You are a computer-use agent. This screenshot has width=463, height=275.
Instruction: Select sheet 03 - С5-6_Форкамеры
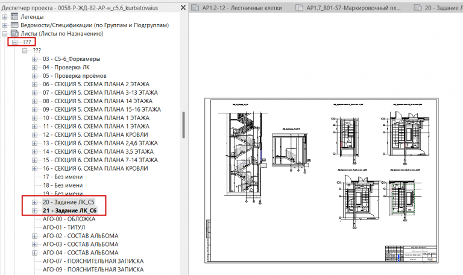(x=72, y=59)
